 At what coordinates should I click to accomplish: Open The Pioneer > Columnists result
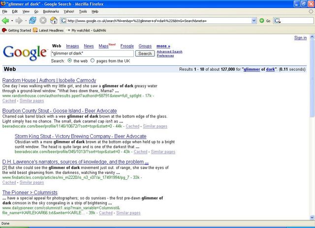pyautogui.click(x=30, y=192)
